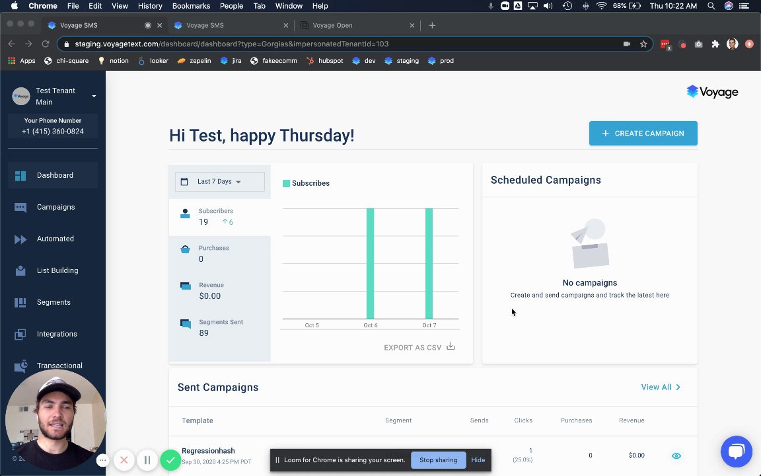
Task: Open Integrations in the sidebar
Action: (x=52, y=334)
